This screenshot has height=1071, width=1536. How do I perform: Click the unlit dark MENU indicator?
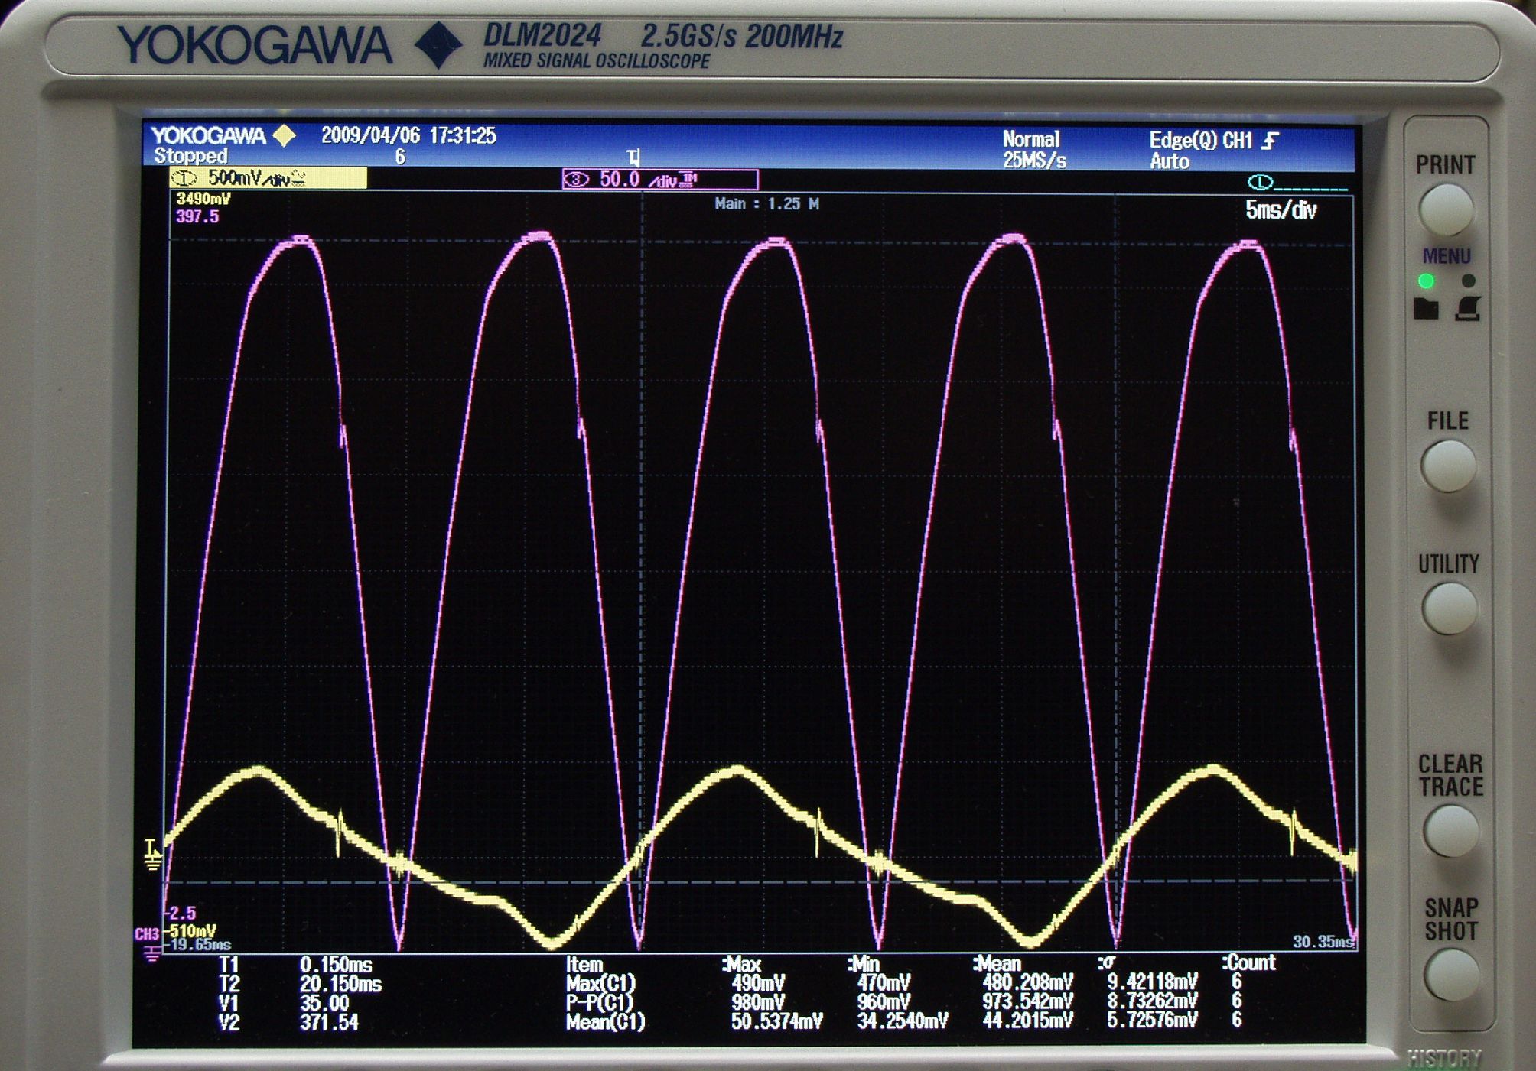1468,281
